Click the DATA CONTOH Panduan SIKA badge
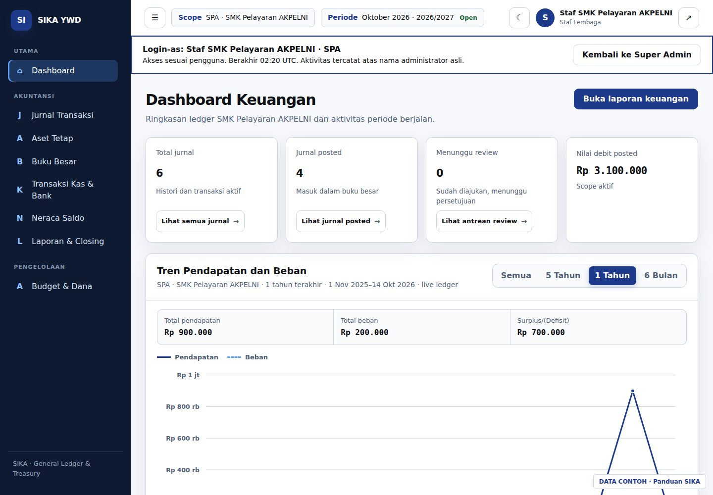This screenshot has width=713, height=495. [650, 482]
